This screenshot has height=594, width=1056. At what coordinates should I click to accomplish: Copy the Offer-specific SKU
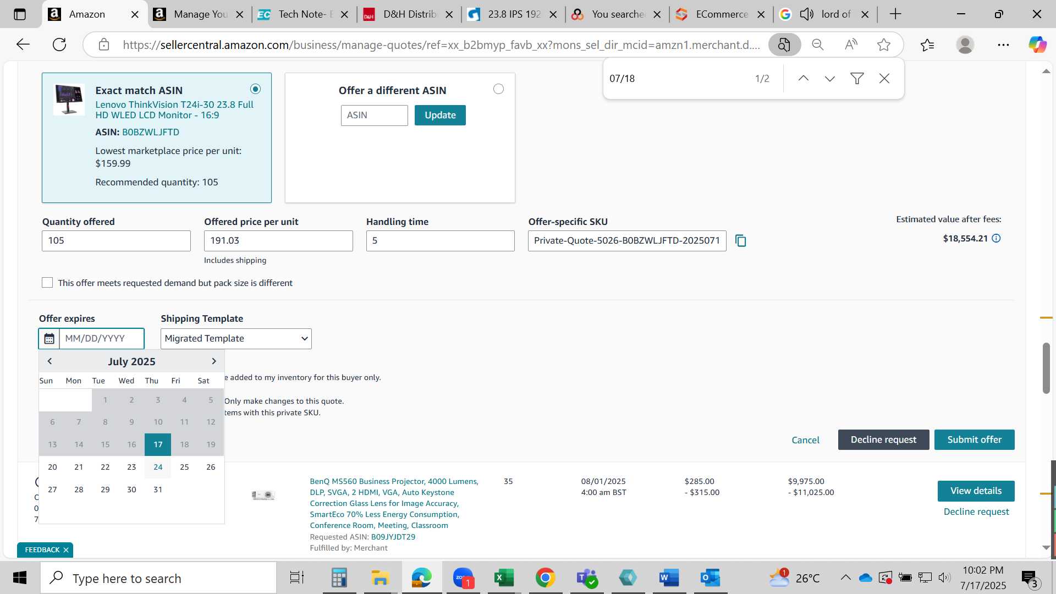click(x=741, y=241)
